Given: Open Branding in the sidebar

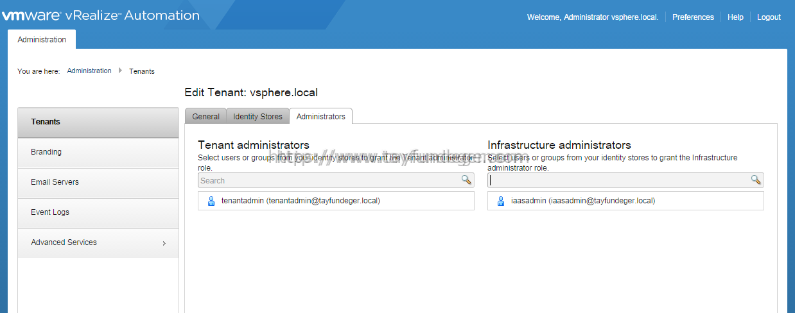Looking at the screenshot, I should pos(98,153).
